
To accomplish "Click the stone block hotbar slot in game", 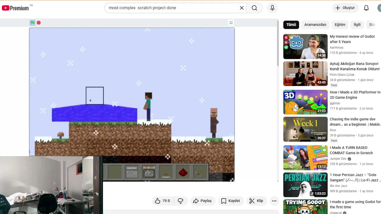I will (x=132, y=172).
